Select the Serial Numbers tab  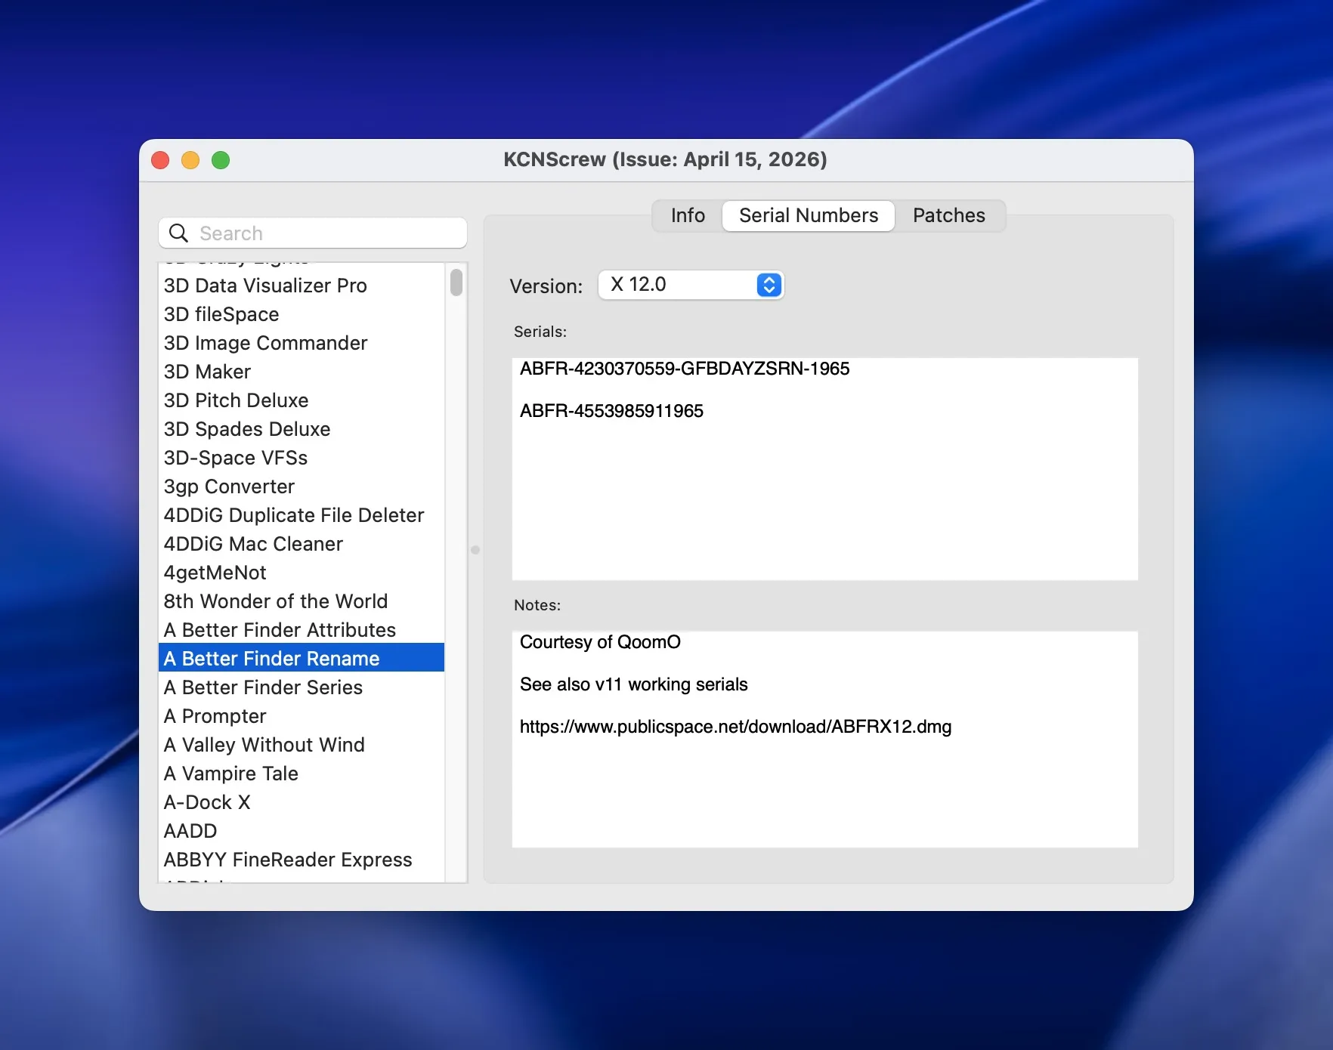[x=809, y=215]
